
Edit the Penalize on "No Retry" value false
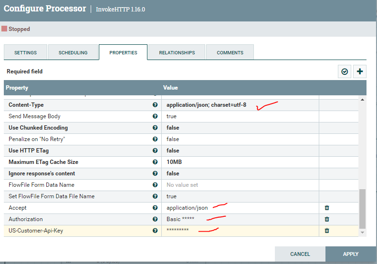(173, 139)
